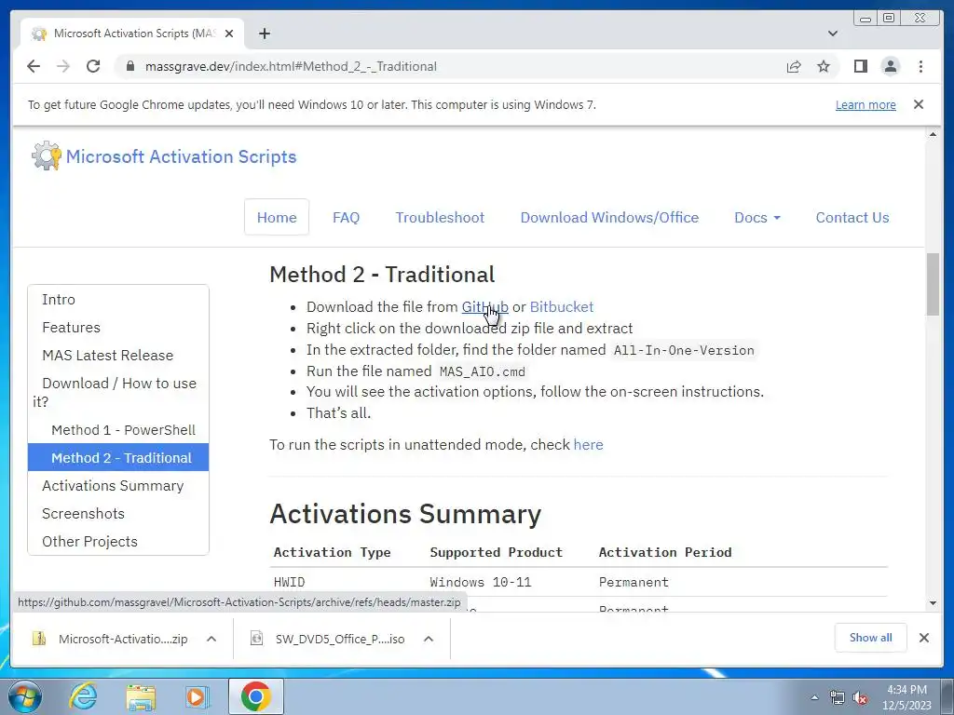Image resolution: width=954 pixels, height=715 pixels.
Task: Jump to MAS Latest Release
Action: pos(108,355)
